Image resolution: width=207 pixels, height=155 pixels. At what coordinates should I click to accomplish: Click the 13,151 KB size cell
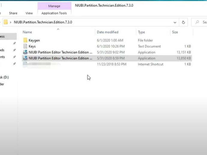pyautogui.click(x=184, y=52)
